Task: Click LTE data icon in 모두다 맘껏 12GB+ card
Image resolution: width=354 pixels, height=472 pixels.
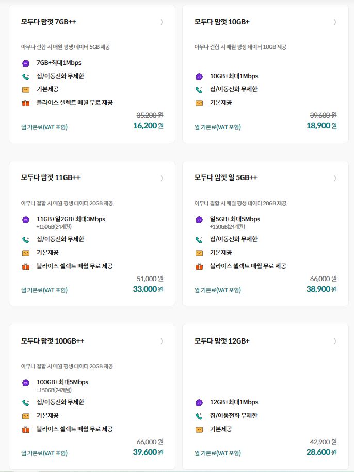Action: click(199, 403)
